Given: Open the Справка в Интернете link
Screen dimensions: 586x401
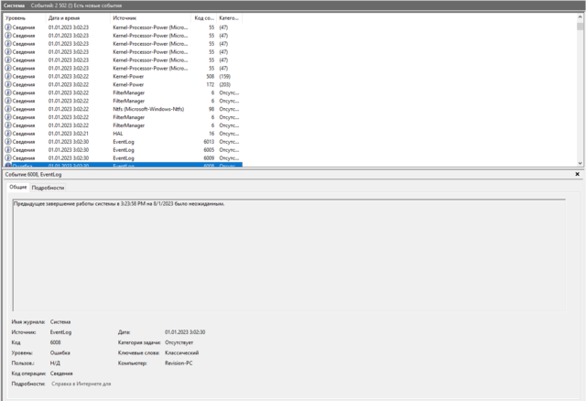Looking at the screenshot, I should coord(81,384).
